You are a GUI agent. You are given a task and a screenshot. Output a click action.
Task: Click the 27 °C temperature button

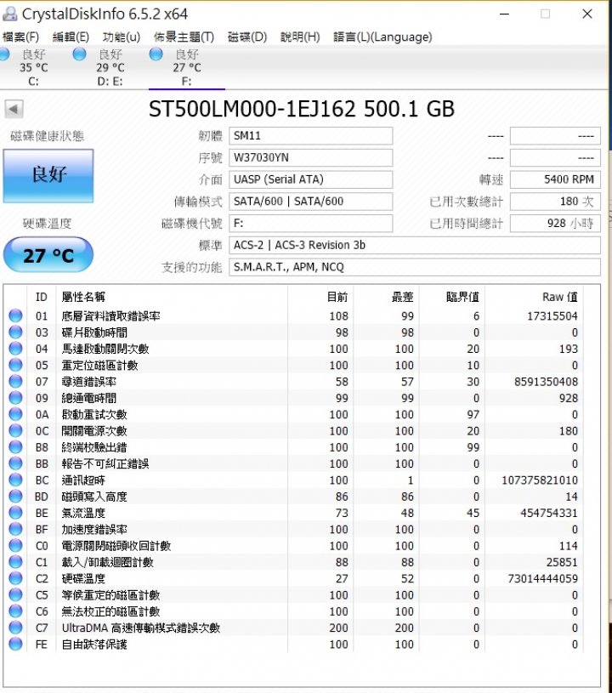(x=48, y=255)
